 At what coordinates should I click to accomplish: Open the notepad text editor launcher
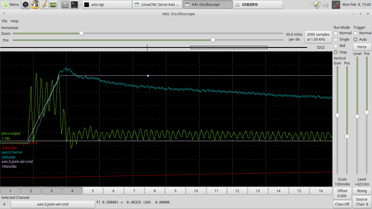point(44,4)
